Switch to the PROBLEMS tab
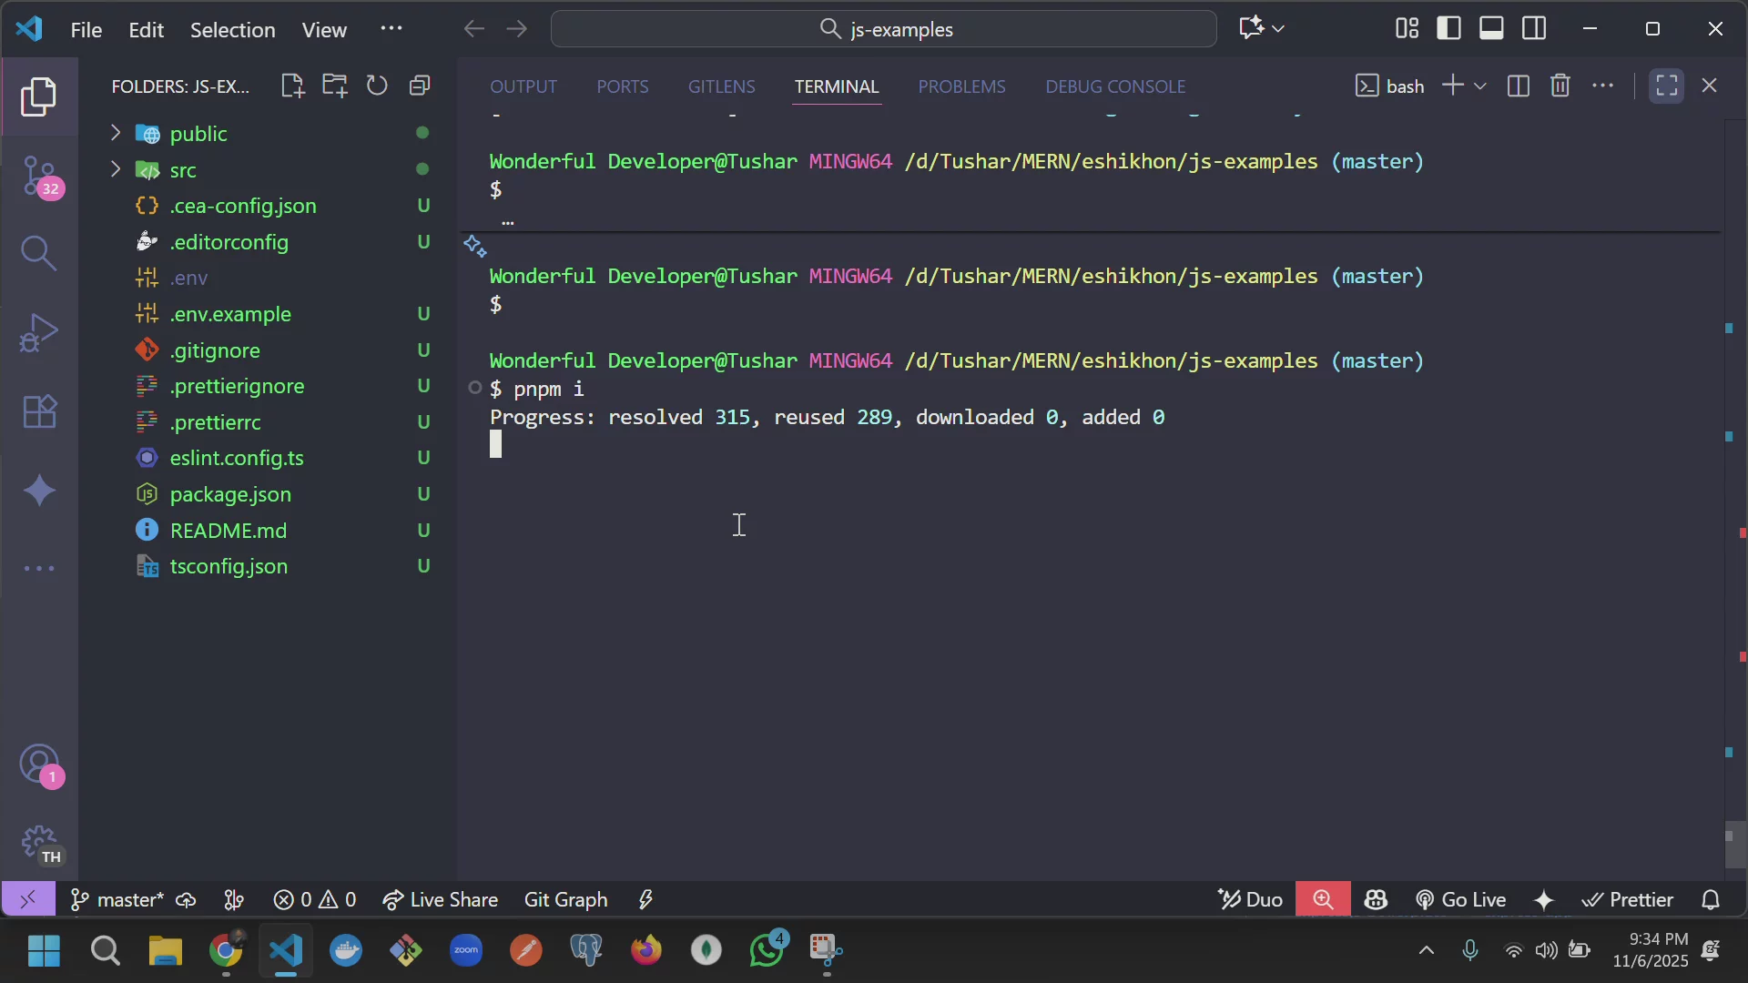Screen dimensions: 1748x983 (962, 86)
